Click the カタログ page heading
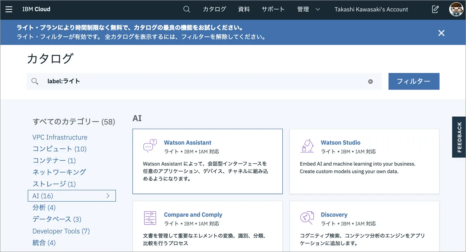Image resolution: width=466 pixels, height=252 pixels. tap(50, 59)
